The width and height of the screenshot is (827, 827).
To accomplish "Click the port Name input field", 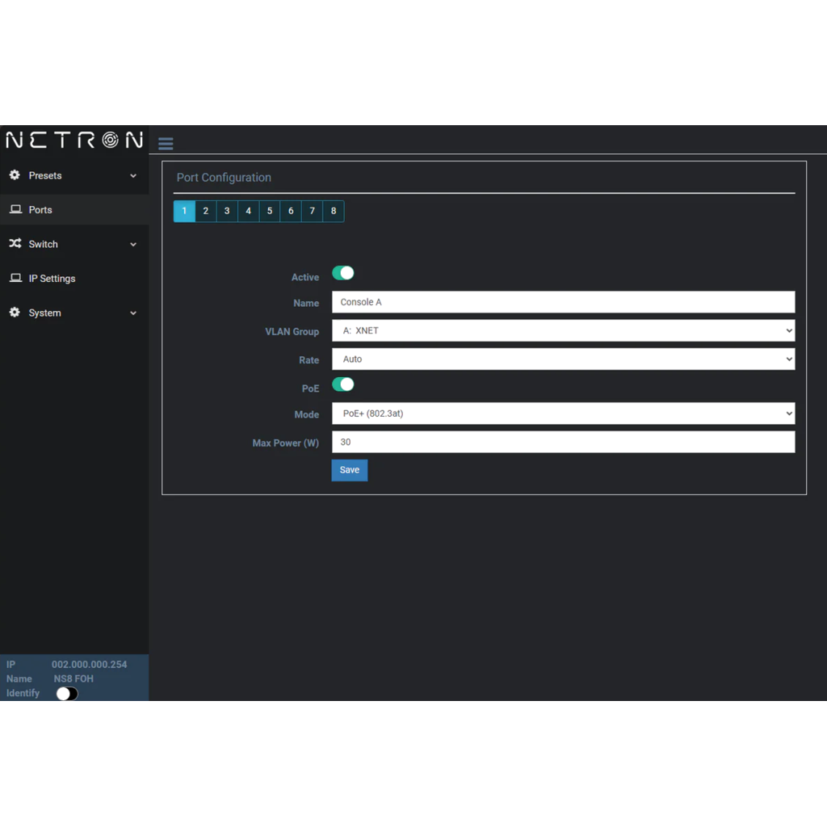I will [x=563, y=302].
